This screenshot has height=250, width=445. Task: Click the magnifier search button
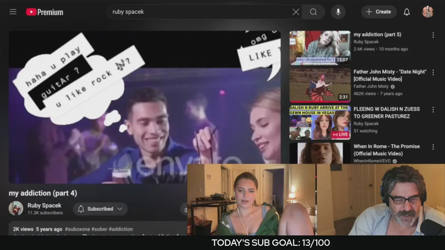coord(313,12)
